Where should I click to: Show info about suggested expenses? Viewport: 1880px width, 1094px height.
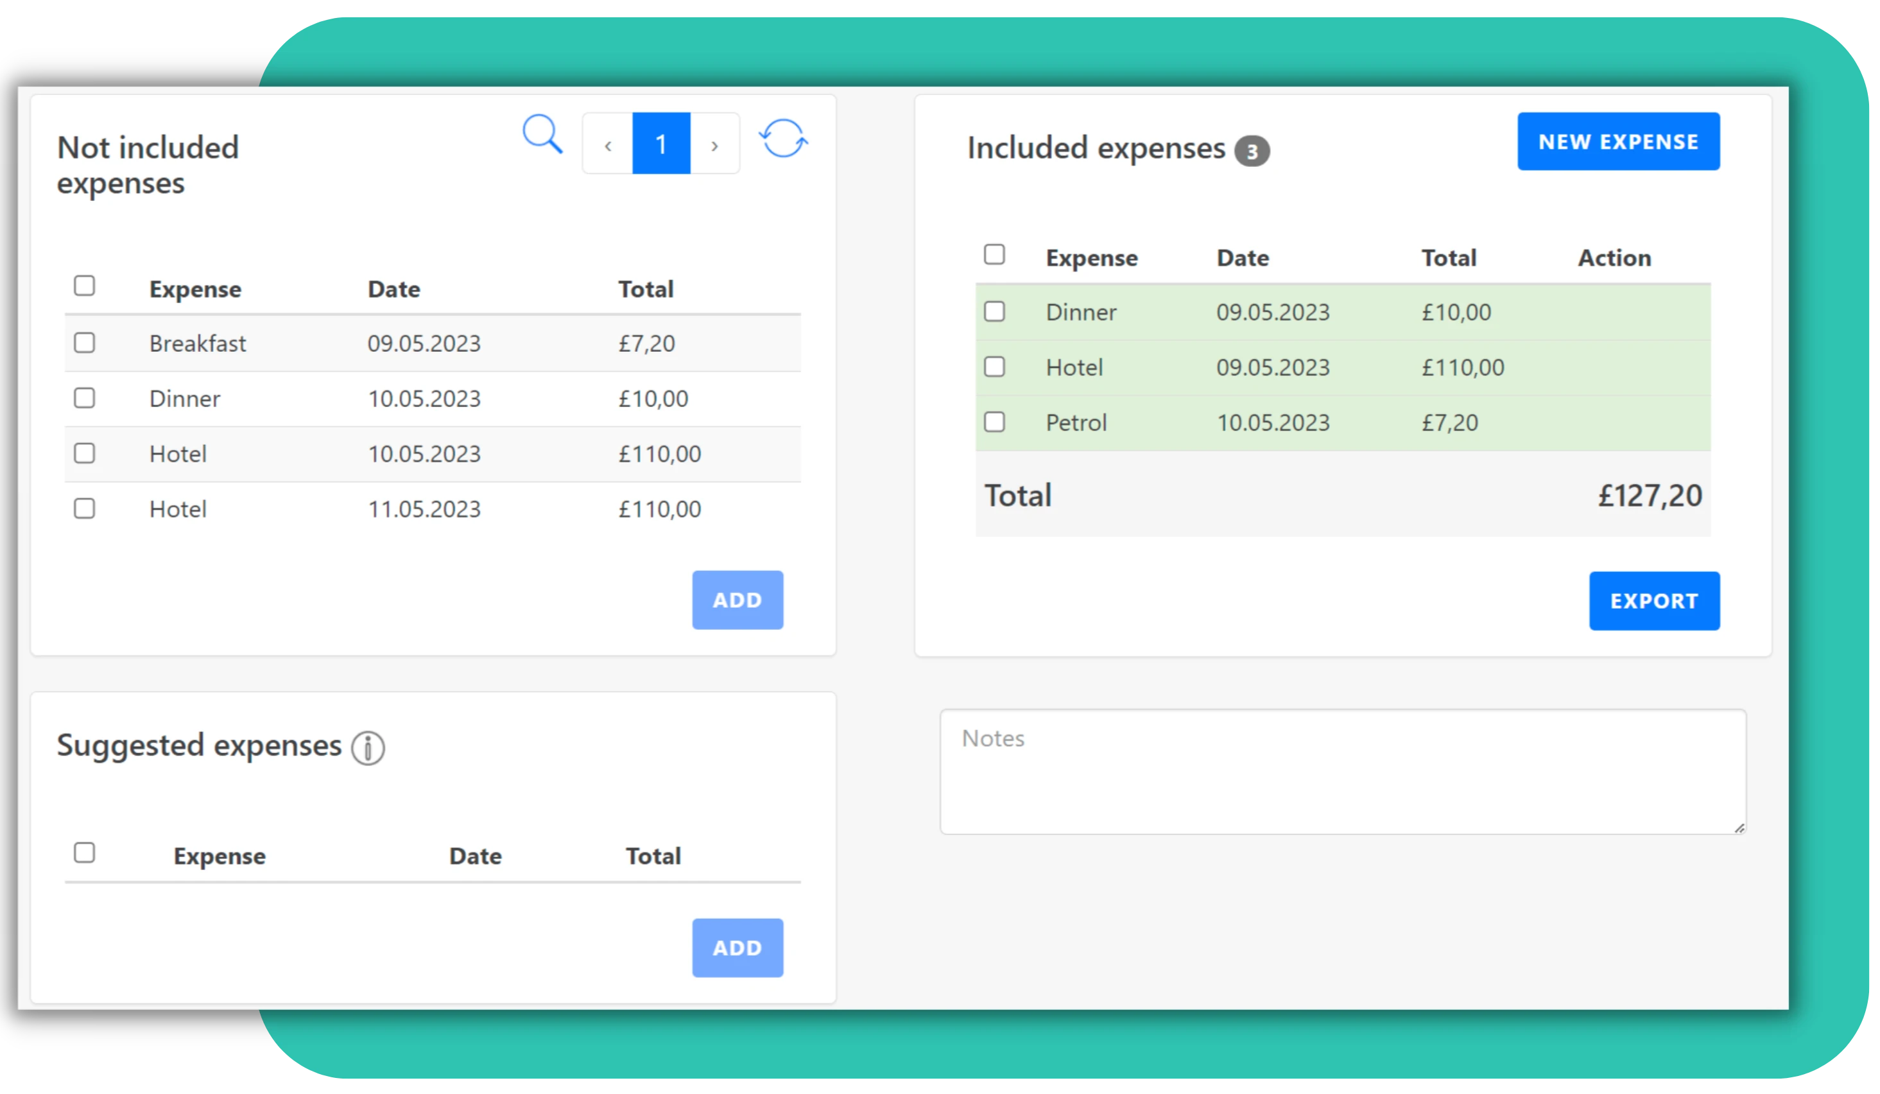368,748
